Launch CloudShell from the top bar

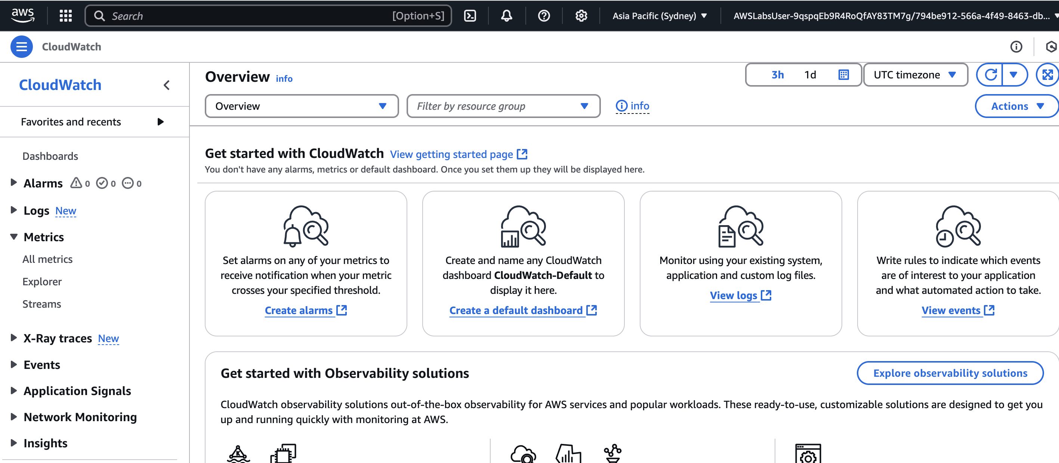470,16
